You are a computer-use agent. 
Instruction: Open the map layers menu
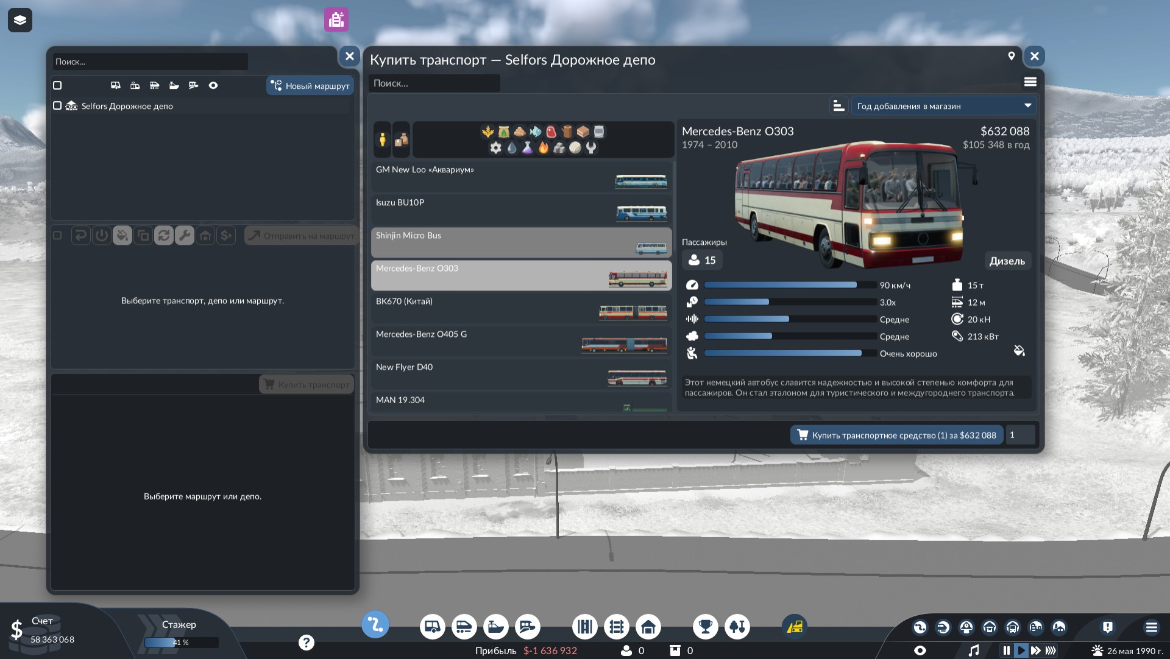pyautogui.click(x=19, y=20)
